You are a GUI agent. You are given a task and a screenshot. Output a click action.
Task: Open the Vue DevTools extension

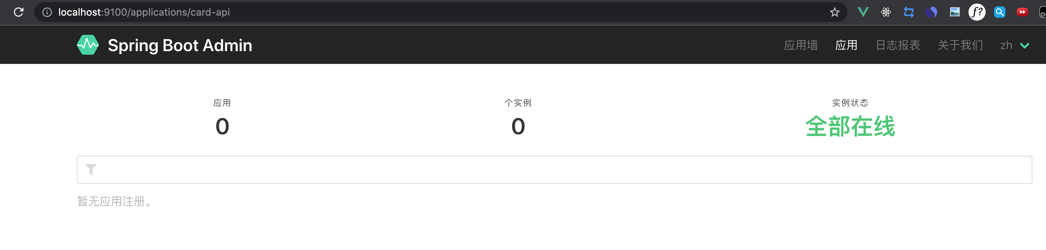[863, 12]
